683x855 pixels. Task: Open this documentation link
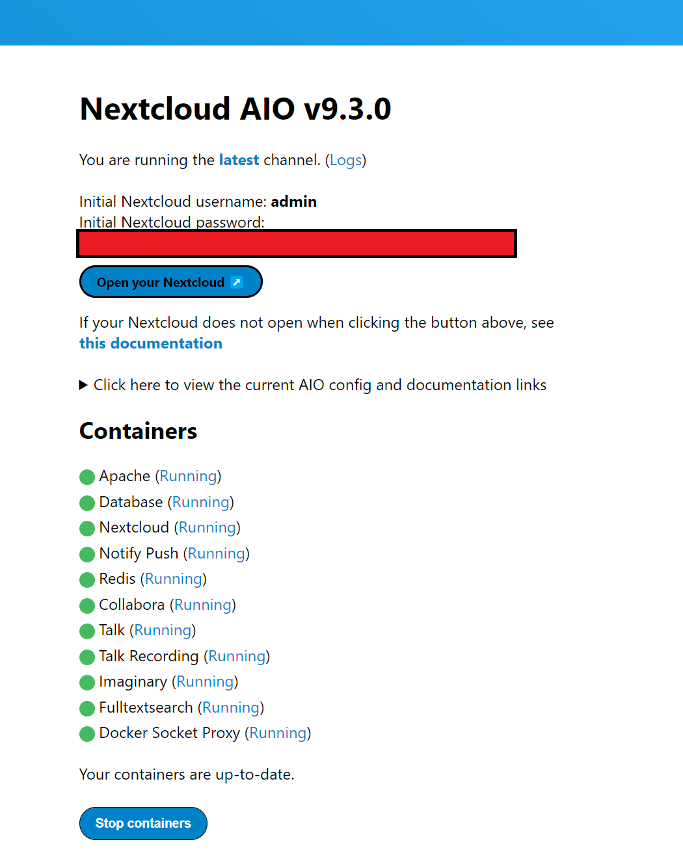(151, 343)
